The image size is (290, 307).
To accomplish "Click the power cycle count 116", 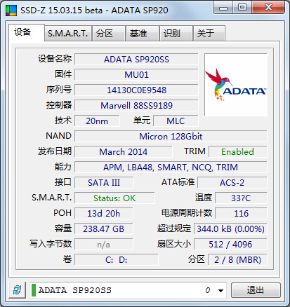I will click(x=241, y=214).
